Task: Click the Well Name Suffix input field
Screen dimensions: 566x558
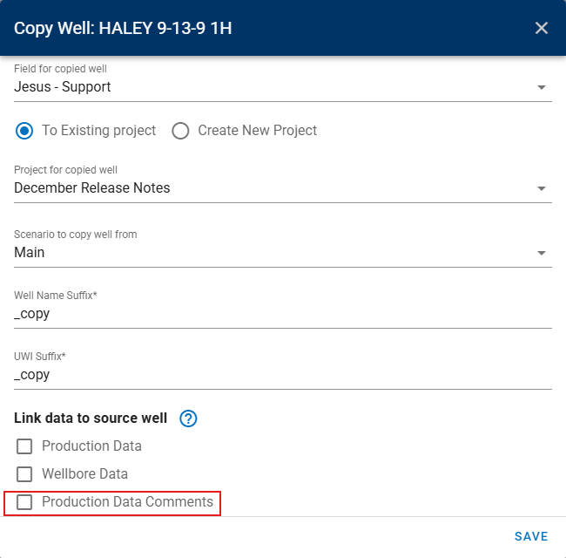Action: click(282, 314)
